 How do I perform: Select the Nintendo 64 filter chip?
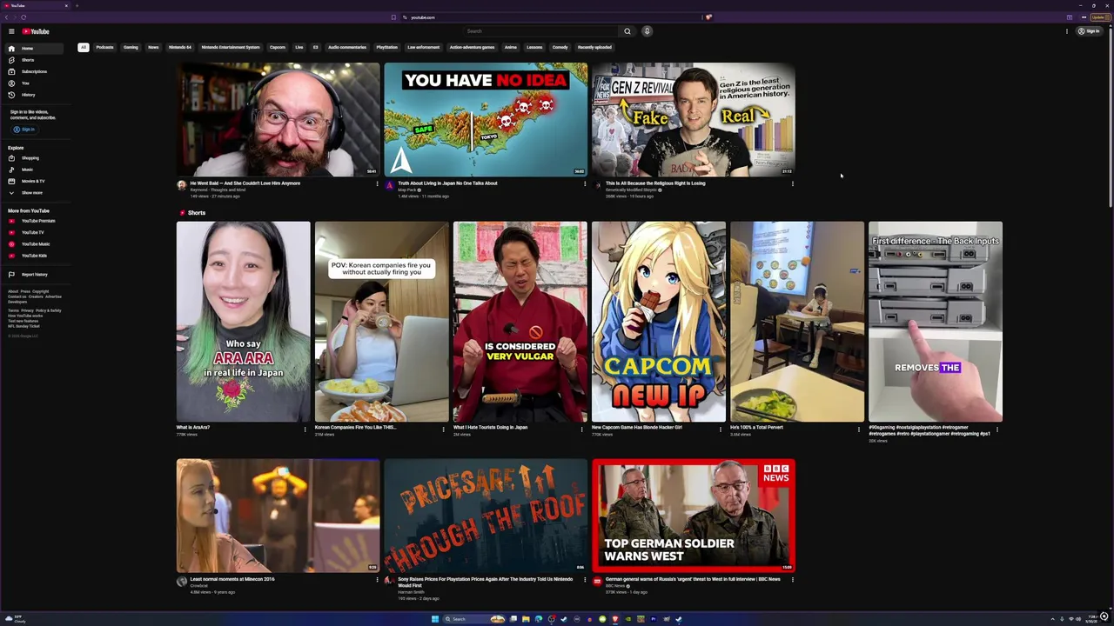coord(180,47)
